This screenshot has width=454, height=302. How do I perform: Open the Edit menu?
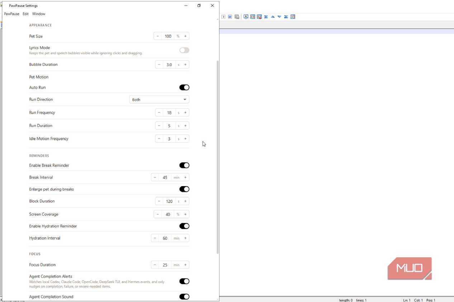(x=25, y=14)
